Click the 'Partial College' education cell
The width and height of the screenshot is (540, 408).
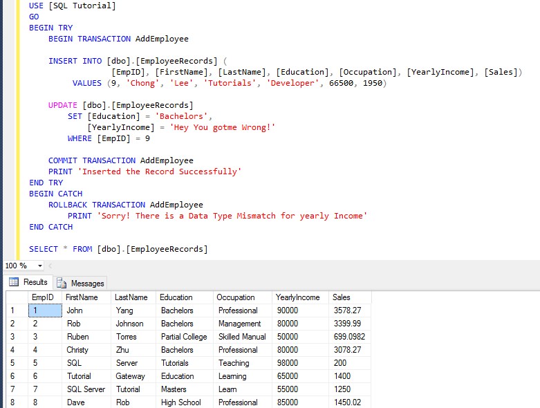pos(184,337)
